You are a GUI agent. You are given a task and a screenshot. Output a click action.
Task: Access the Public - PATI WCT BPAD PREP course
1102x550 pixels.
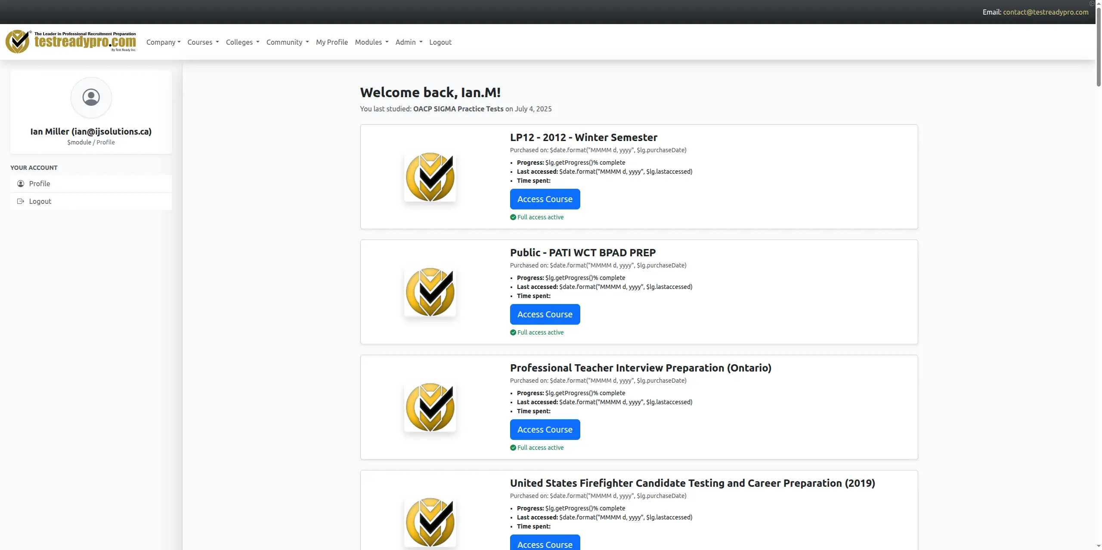pyautogui.click(x=545, y=314)
